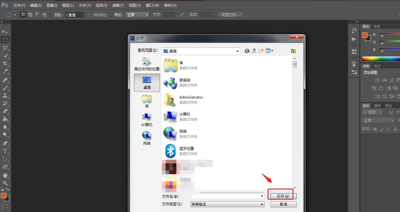Open the 样式 style dropdown in options bar

(x=137, y=15)
